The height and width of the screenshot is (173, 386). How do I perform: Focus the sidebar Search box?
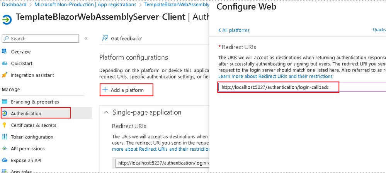pos(40,38)
